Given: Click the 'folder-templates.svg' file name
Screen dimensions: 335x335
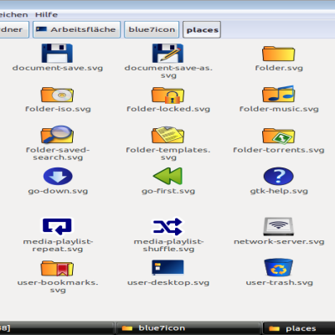Looking at the screenshot, I should click(x=168, y=154).
